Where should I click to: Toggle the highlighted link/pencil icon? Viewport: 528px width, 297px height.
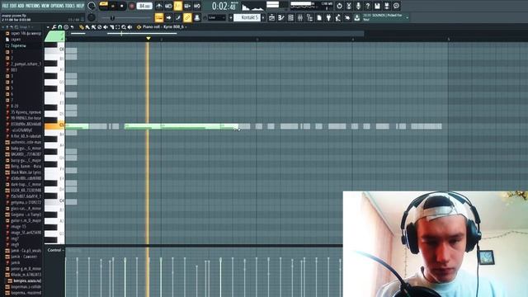[x=187, y=17]
